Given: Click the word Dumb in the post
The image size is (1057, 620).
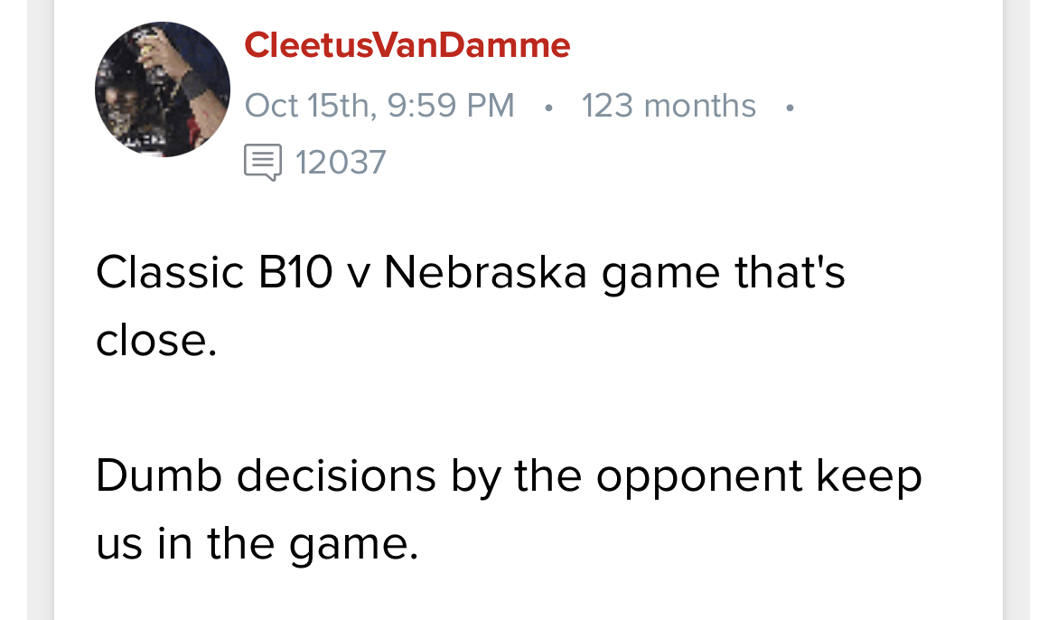Looking at the screenshot, I should pyautogui.click(x=159, y=476).
